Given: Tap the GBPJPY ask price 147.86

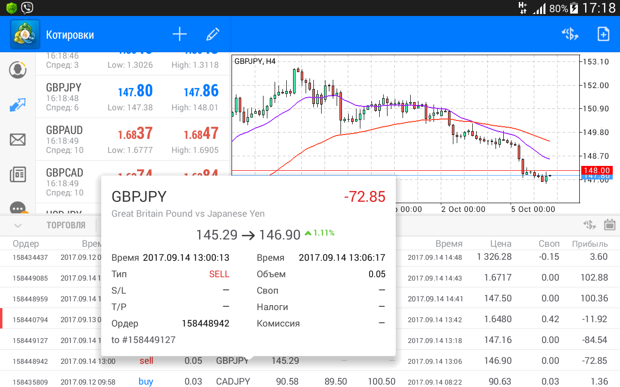Looking at the screenshot, I should (201, 91).
